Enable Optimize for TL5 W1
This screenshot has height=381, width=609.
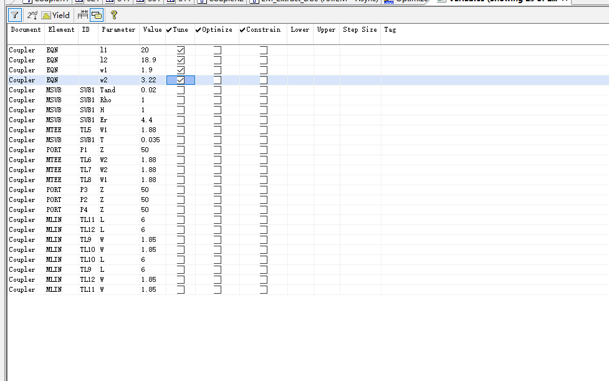click(x=218, y=130)
